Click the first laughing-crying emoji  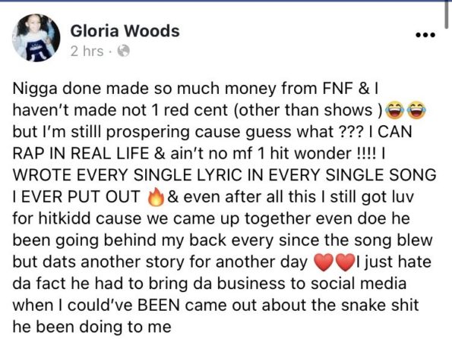[394, 111]
